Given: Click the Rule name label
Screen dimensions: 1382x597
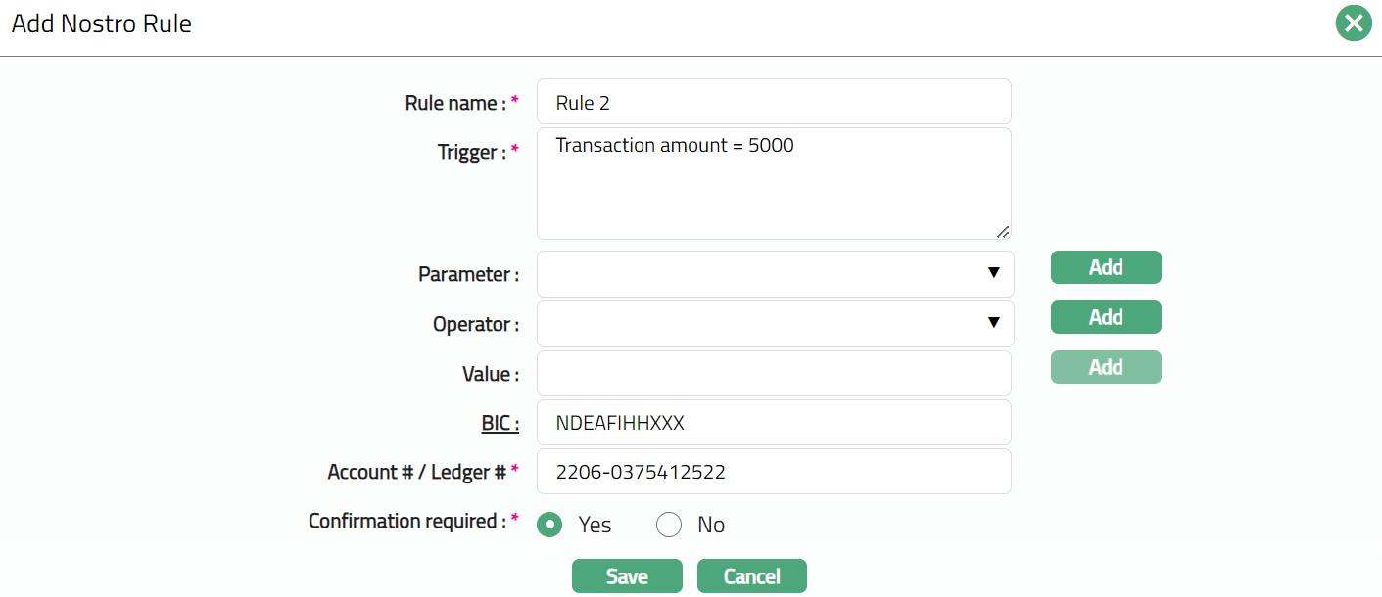Looking at the screenshot, I should (x=455, y=103).
